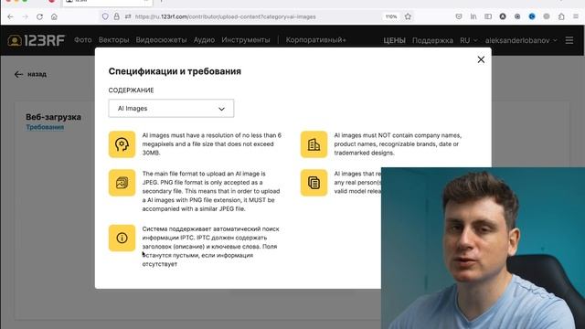Click the назад back link
The width and height of the screenshot is (585, 329).
30,74
